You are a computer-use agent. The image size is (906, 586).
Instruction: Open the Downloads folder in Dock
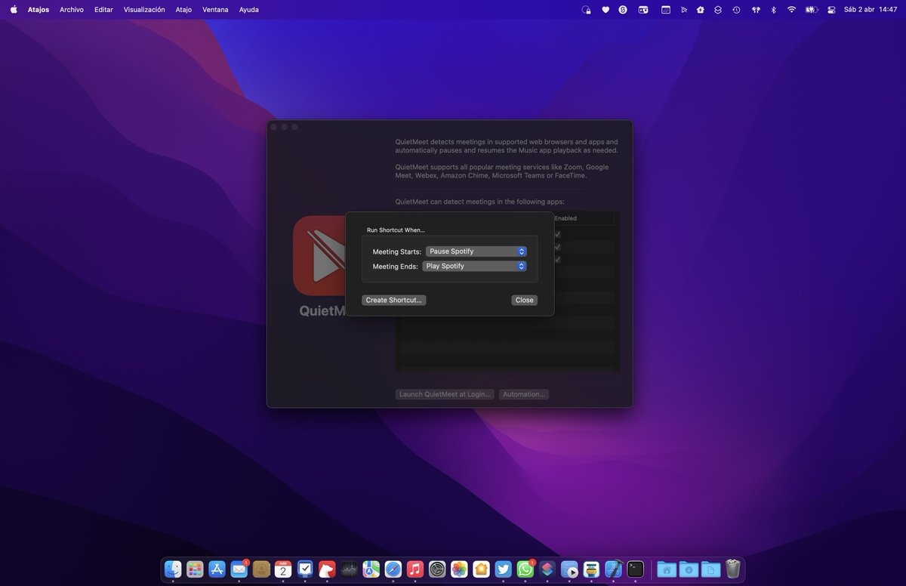(x=689, y=569)
